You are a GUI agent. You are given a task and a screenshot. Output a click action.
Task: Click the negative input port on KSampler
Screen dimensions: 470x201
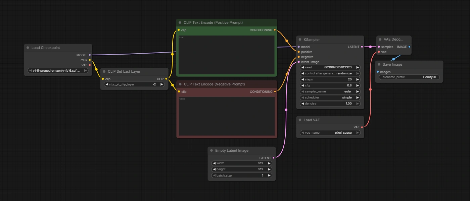(x=298, y=57)
